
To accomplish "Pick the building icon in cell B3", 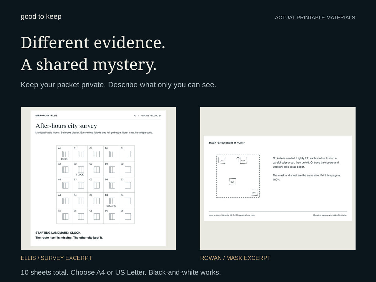I will tap(81, 185).
